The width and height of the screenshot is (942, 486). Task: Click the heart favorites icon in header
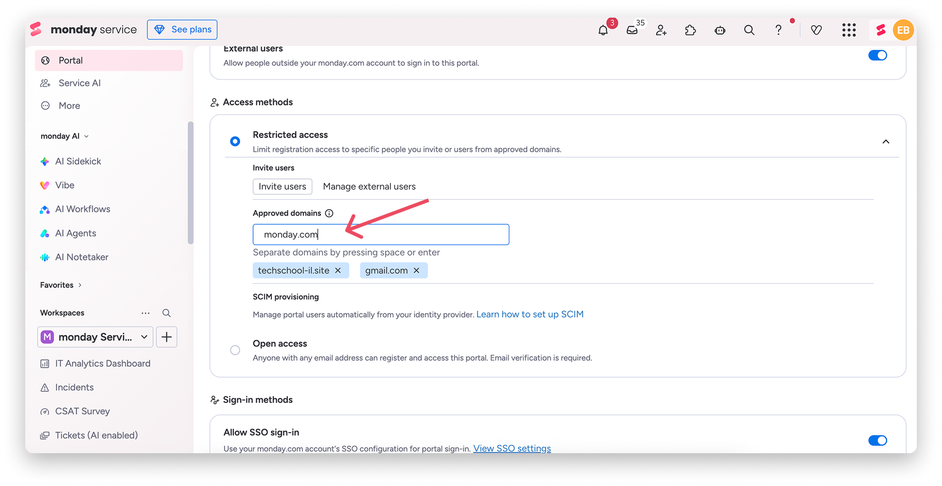coord(816,30)
